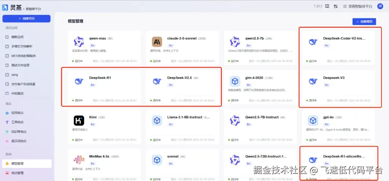This screenshot has width=389, height=181.
Task: Click the 灵燕 logo in the sidebar
Action: (x=5, y=8)
